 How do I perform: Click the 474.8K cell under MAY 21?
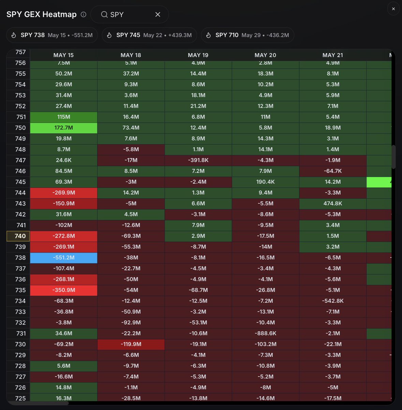(333, 204)
